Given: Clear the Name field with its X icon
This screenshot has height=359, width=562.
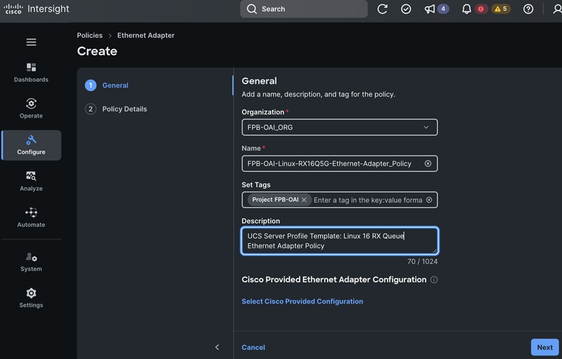Looking at the screenshot, I should tap(428, 164).
